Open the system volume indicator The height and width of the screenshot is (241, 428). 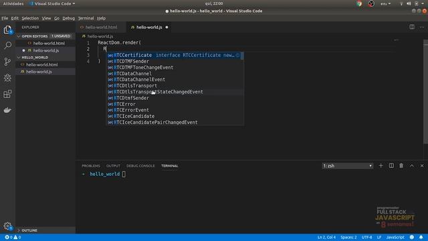pyautogui.click(x=409, y=3)
